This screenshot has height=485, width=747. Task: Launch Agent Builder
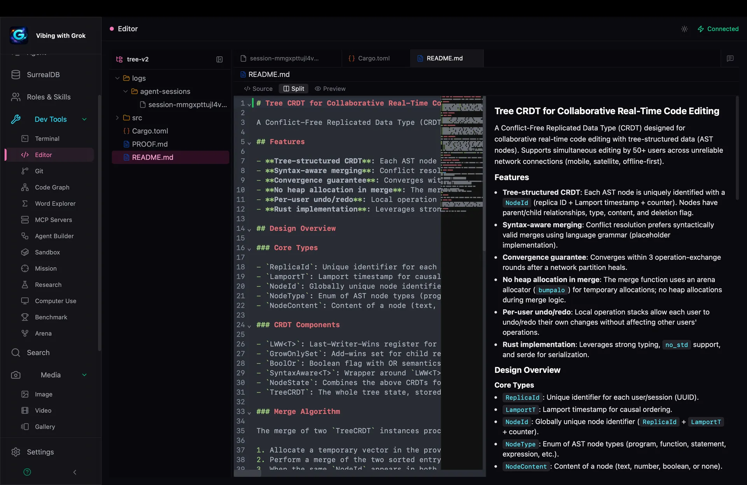[54, 236]
